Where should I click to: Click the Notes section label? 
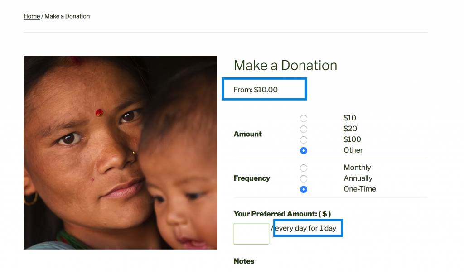(244, 261)
